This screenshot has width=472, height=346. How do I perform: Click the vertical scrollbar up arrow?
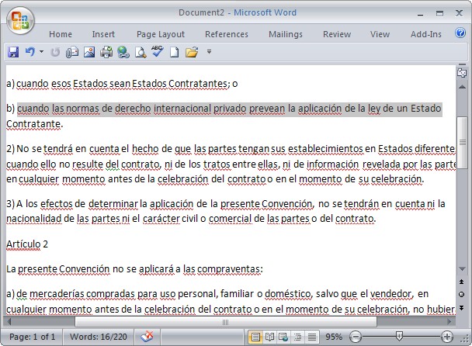462,87
